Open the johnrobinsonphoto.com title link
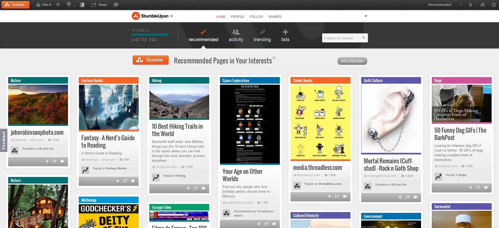Image resolution: width=499 pixels, height=228 pixels. pyautogui.click(x=37, y=132)
